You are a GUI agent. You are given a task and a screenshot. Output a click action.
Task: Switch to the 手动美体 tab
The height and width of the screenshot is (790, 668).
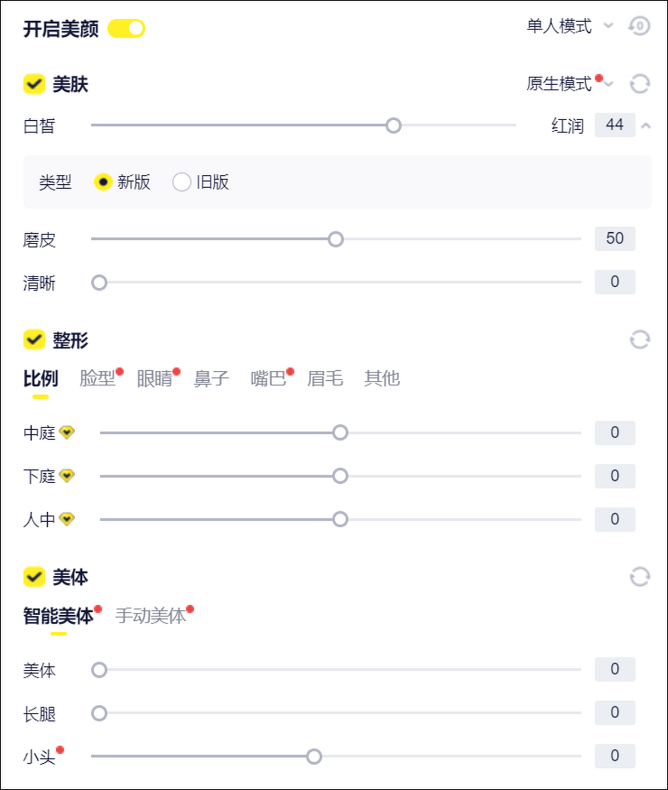coord(150,616)
